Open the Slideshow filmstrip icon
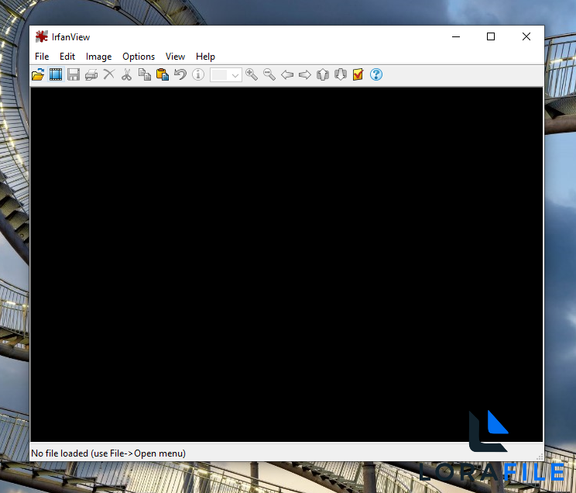The image size is (576, 493). [56, 74]
